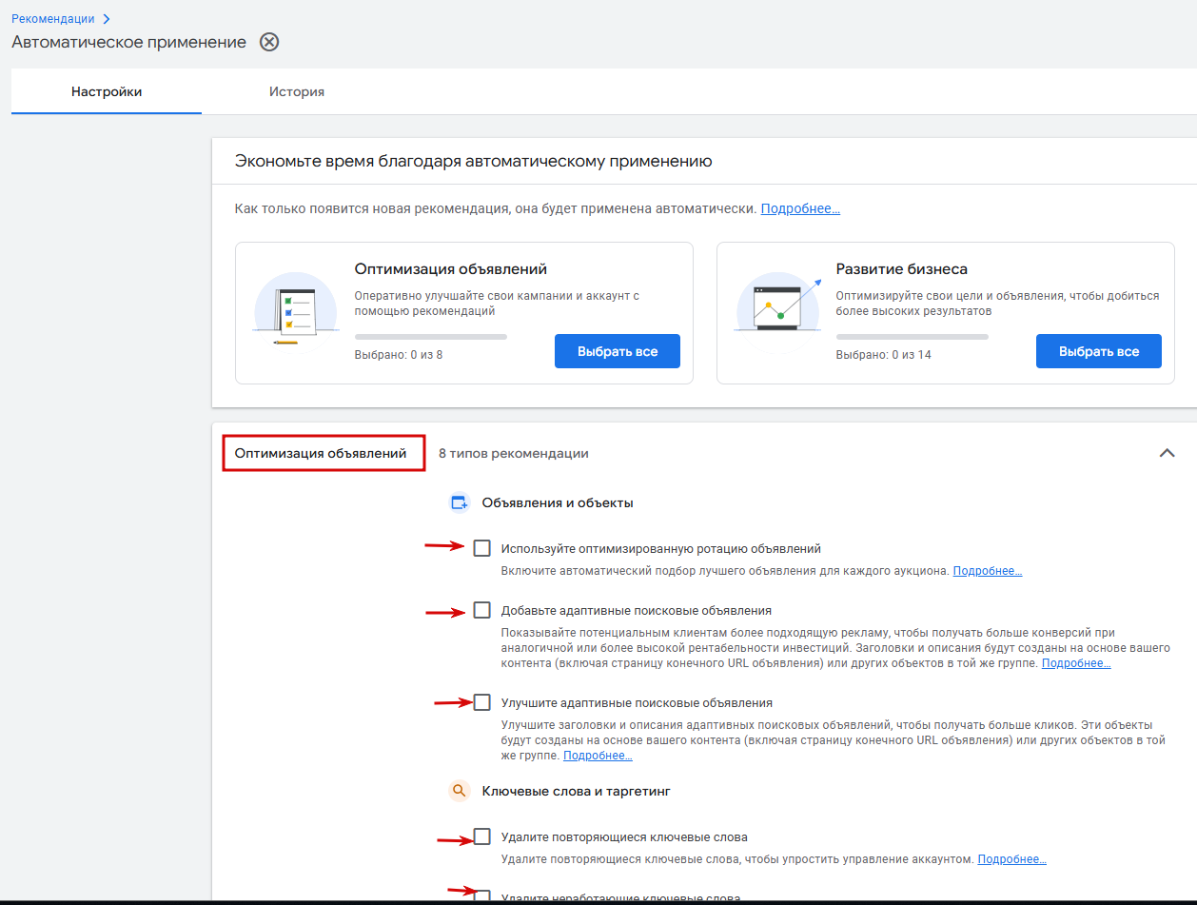
Task: Click Выбрать все in Оптимизация объявлений card
Action: coord(618,351)
